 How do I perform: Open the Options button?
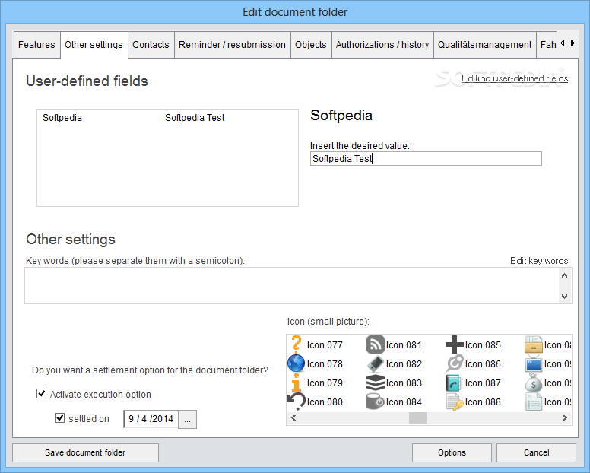point(452,452)
